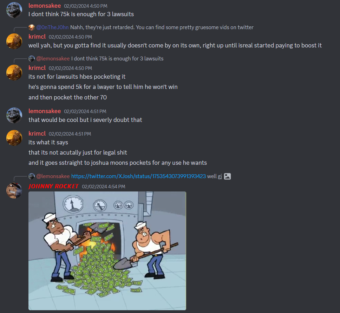Screen dimensions: 340x313
Task: Click small lemonsakee avatar in 75k reply preview
Action: click(x=32, y=59)
